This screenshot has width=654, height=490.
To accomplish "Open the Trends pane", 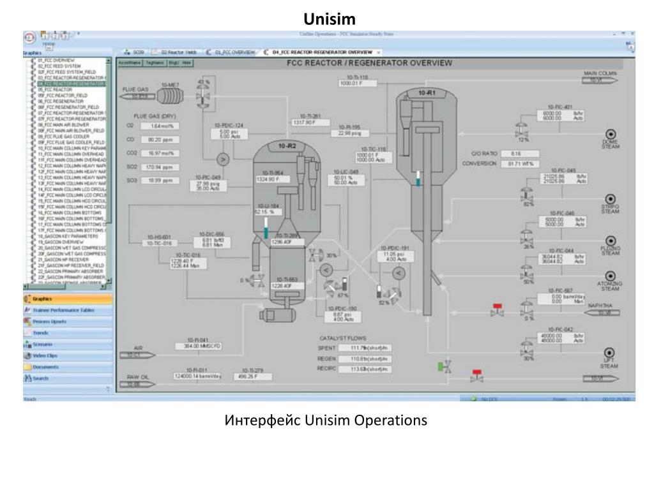I will pyautogui.click(x=68, y=333).
